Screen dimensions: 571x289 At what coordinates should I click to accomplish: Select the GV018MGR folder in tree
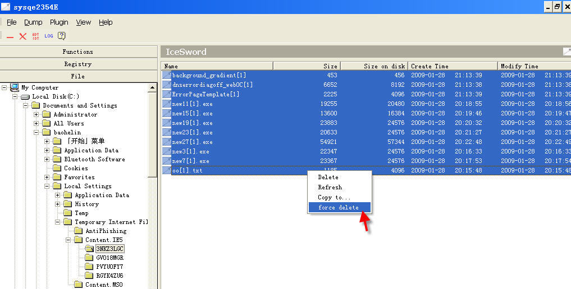click(x=109, y=258)
